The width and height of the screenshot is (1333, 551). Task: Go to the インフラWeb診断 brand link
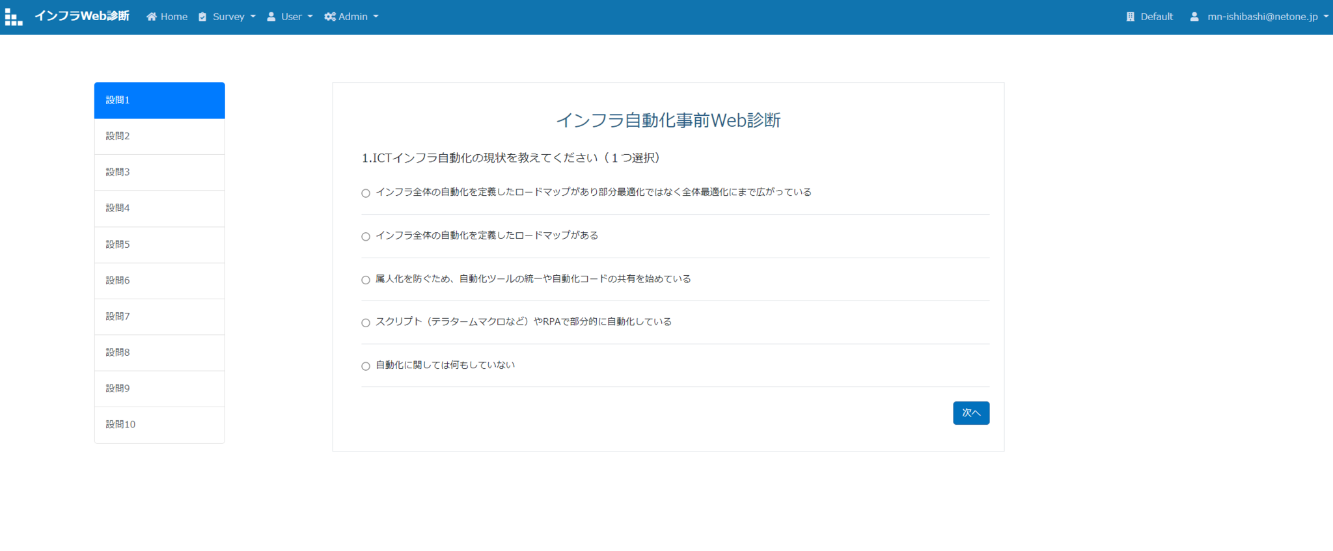pos(82,16)
